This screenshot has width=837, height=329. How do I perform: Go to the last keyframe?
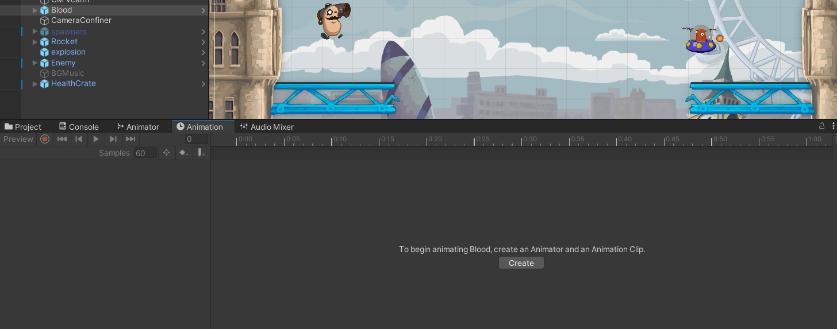130,139
